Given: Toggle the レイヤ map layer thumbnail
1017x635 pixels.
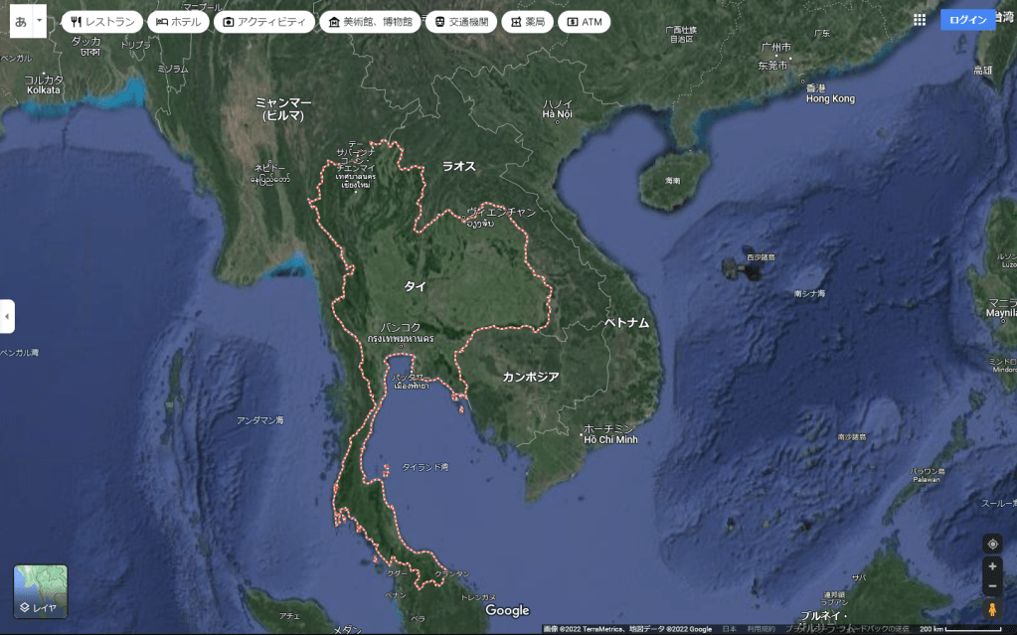Looking at the screenshot, I should point(41,591).
